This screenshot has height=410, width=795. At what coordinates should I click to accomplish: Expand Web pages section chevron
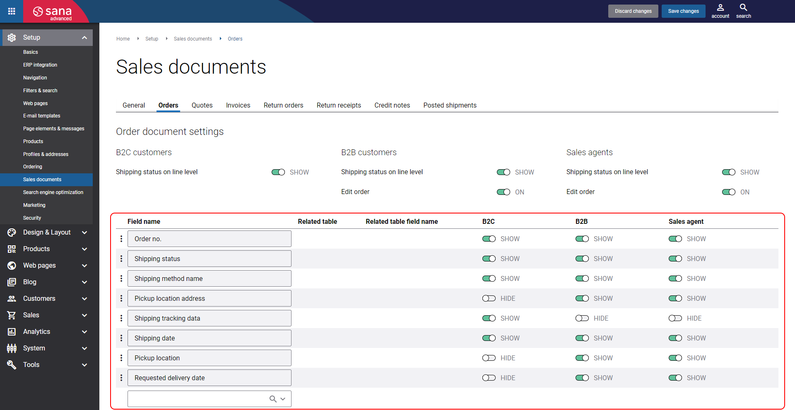[x=84, y=266]
